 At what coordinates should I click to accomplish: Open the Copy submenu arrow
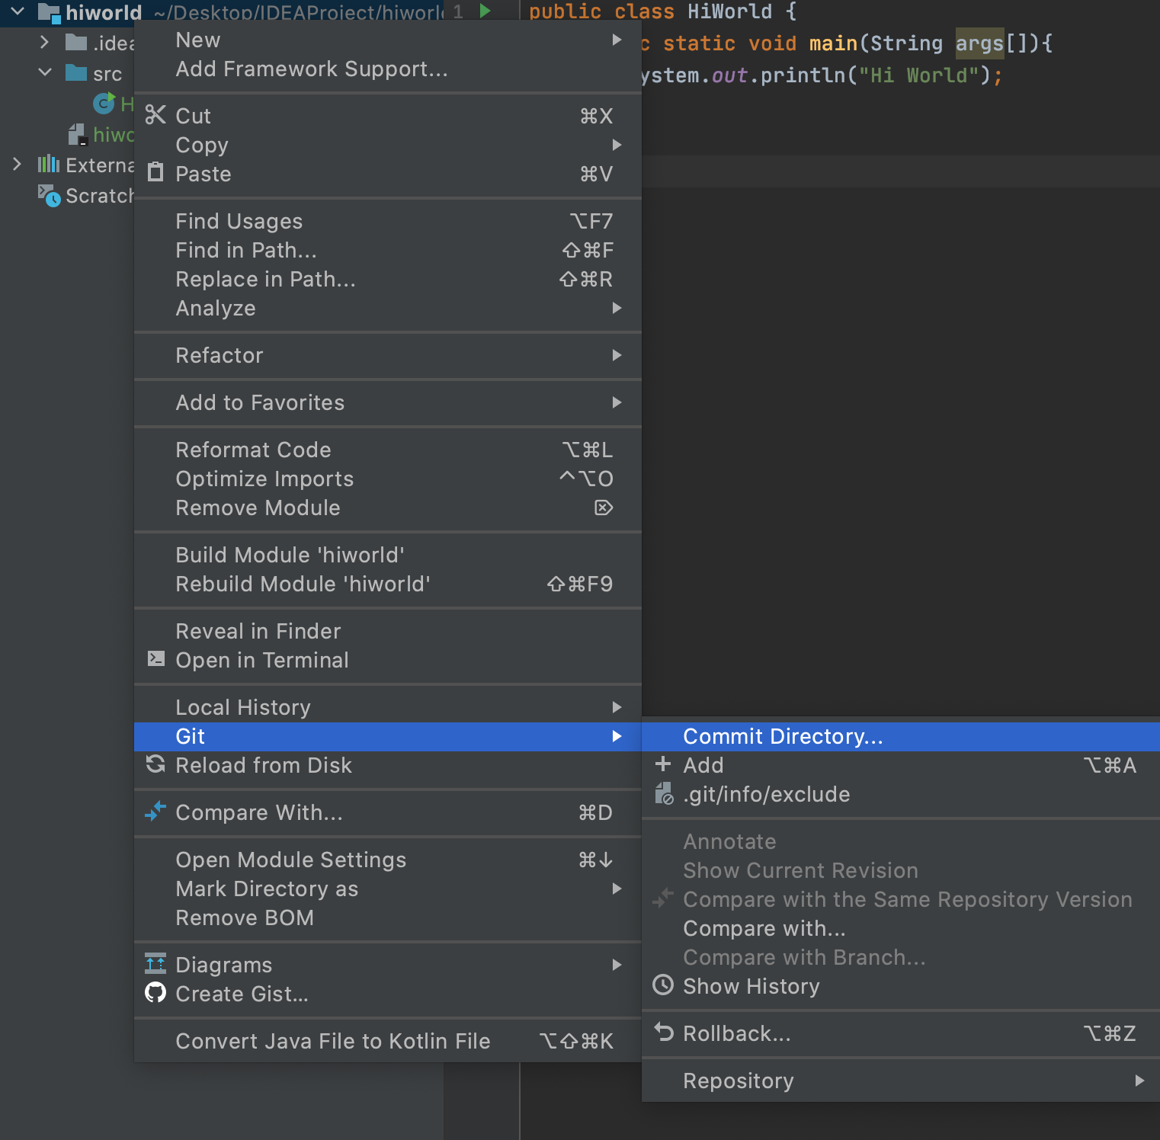click(617, 145)
